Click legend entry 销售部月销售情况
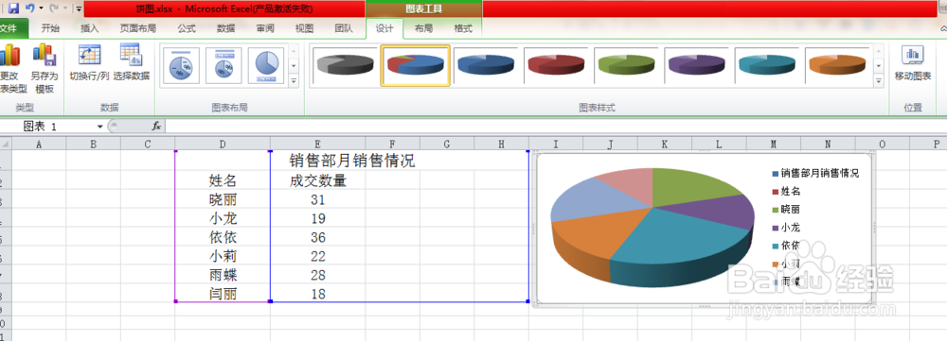Screen dimensions: 947x341 click(814, 173)
